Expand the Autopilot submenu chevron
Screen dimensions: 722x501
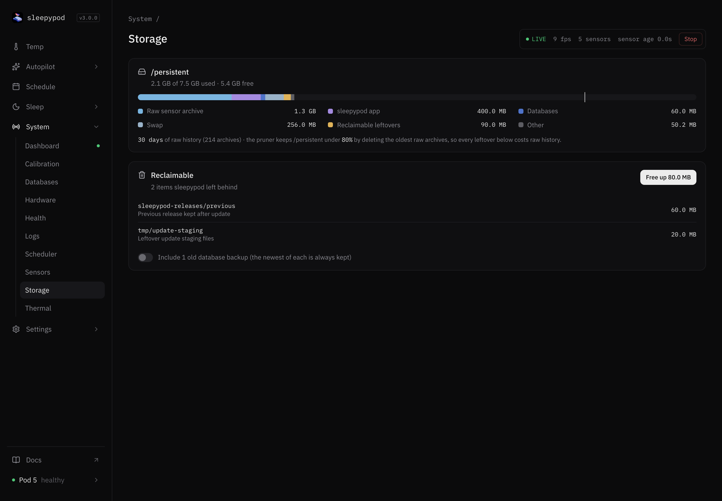point(96,67)
